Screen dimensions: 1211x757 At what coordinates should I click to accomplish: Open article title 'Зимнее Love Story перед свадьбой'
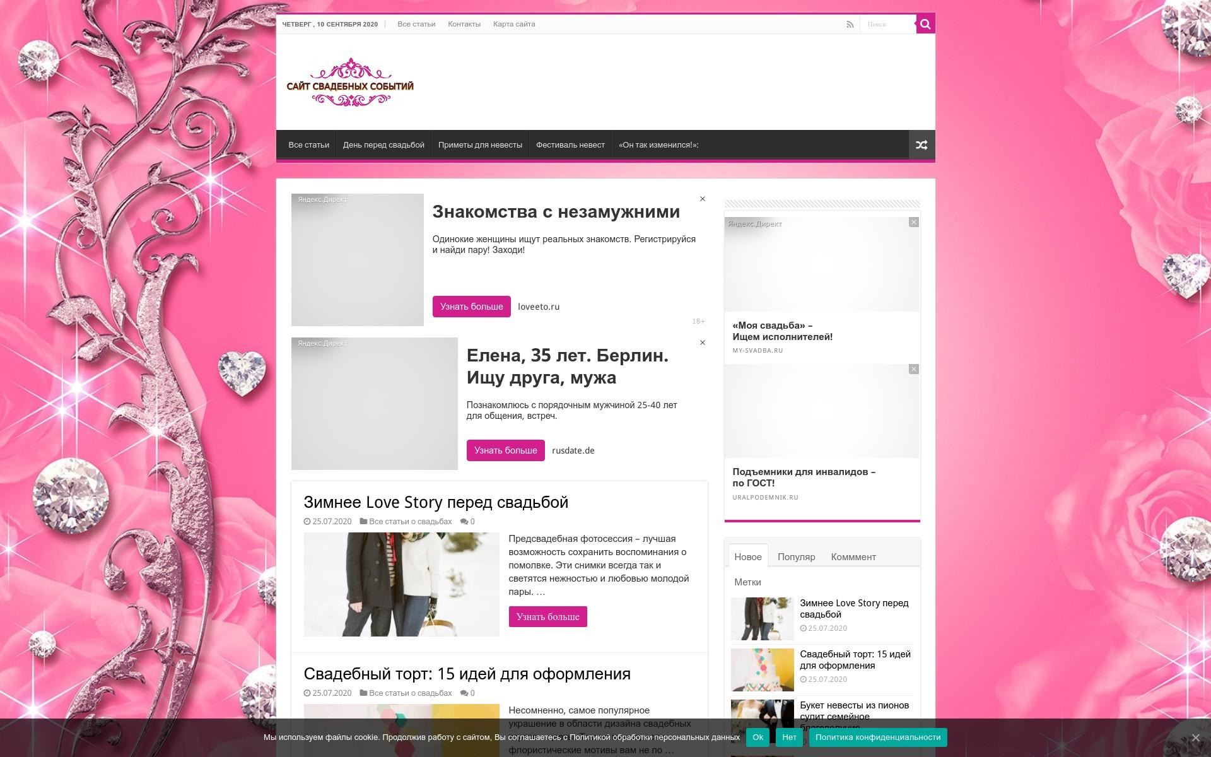coord(436,502)
